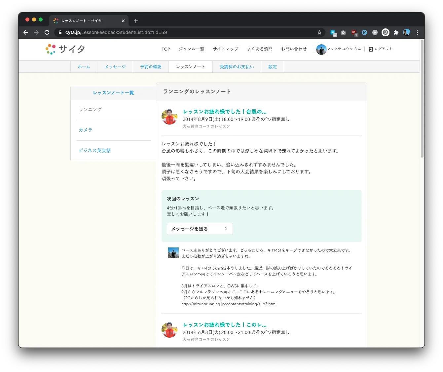Open a new browser tab
Image resolution: width=443 pixels, height=372 pixels.
coord(136,21)
